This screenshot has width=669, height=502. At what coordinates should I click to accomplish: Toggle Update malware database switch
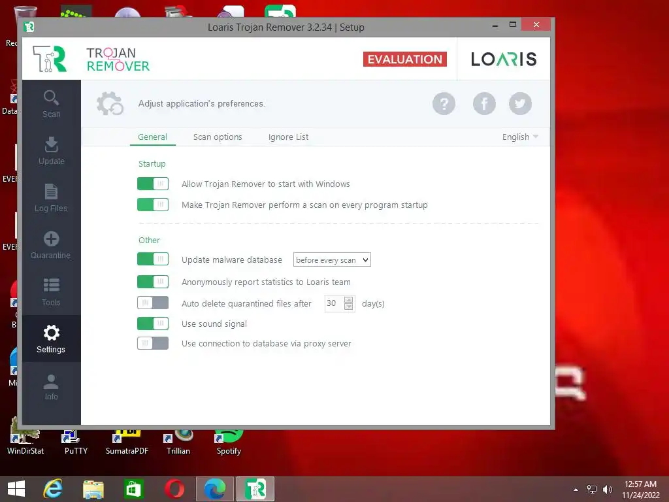153,259
